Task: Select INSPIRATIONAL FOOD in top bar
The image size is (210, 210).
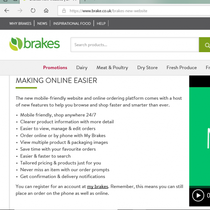Action: (x=72, y=24)
